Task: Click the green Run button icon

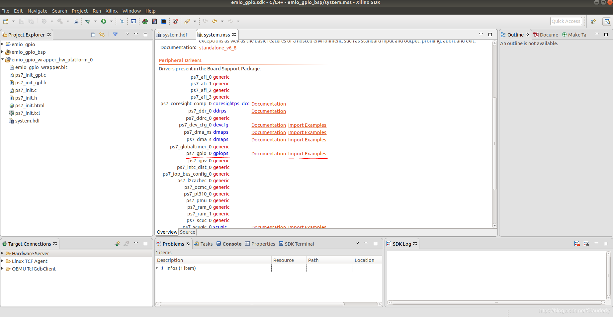Action: pos(104,21)
